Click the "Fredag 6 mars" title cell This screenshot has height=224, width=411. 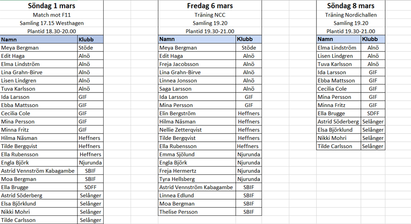click(x=210, y=6)
